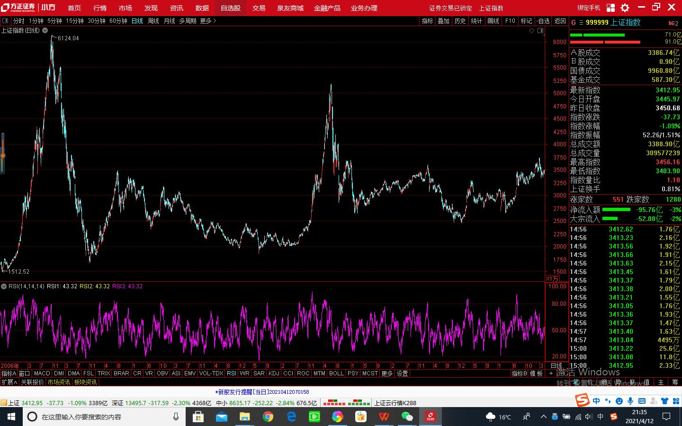Image resolution: width=682 pixels, height=426 pixels.
Task: Open the 设置 indicator settings
Action: (x=402, y=373)
